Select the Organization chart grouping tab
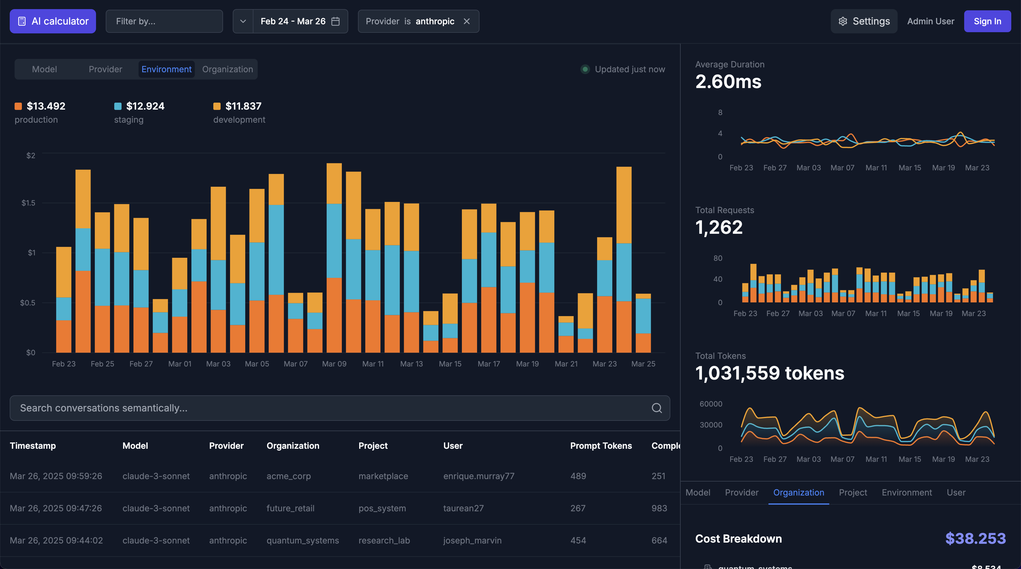1021x569 pixels. pos(227,69)
